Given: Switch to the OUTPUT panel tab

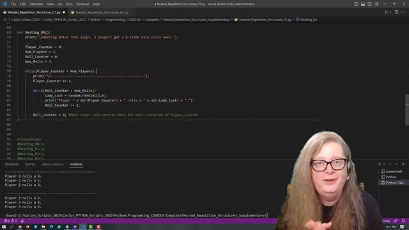Looking at the screenshot, I should pos(30,165).
